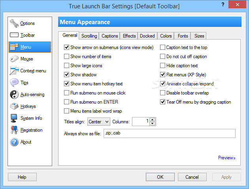Select System Info label in sidebar

pyautogui.click(x=31, y=118)
